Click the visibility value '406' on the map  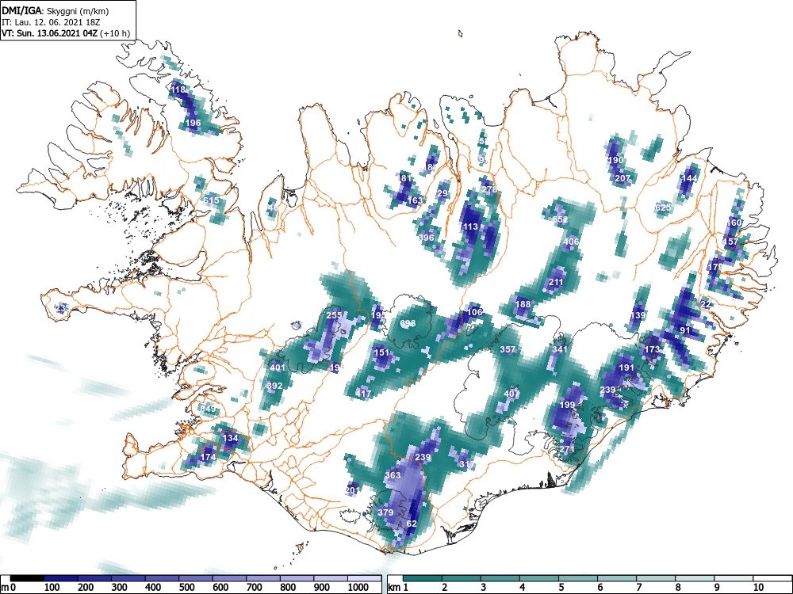click(572, 242)
